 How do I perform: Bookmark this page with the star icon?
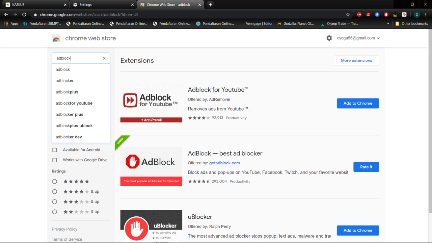pyautogui.click(x=348, y=15)
